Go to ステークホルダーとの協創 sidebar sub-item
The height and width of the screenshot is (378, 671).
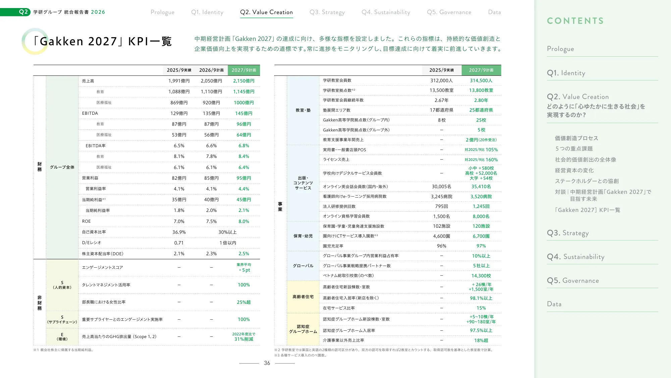pyautogui.click(x=587, y=181)
